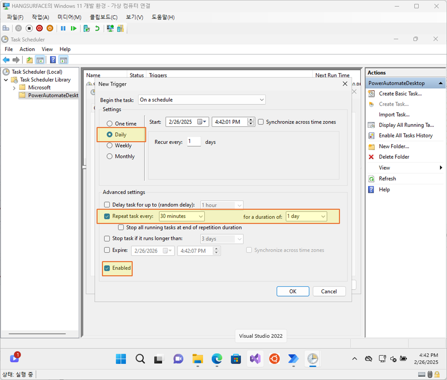Show hidden system tray icons chevron
Viewport: 447px width, 380px height.
[354, 359]
